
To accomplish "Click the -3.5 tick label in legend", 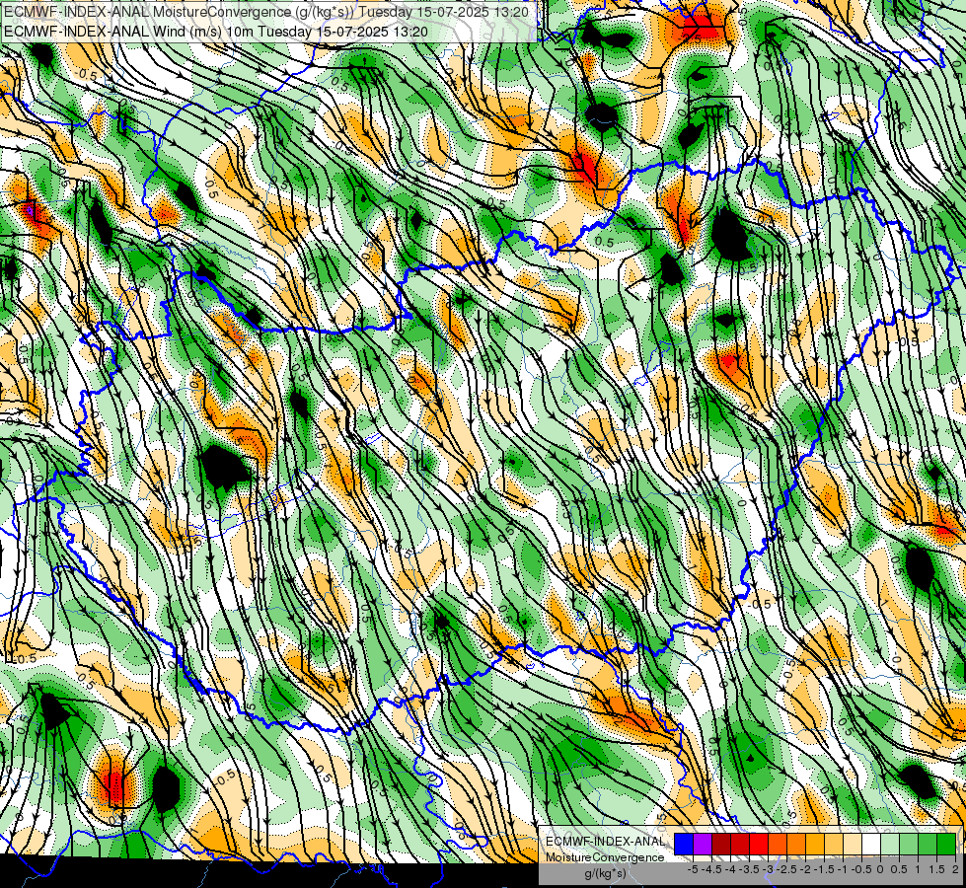I will point(749,869).
